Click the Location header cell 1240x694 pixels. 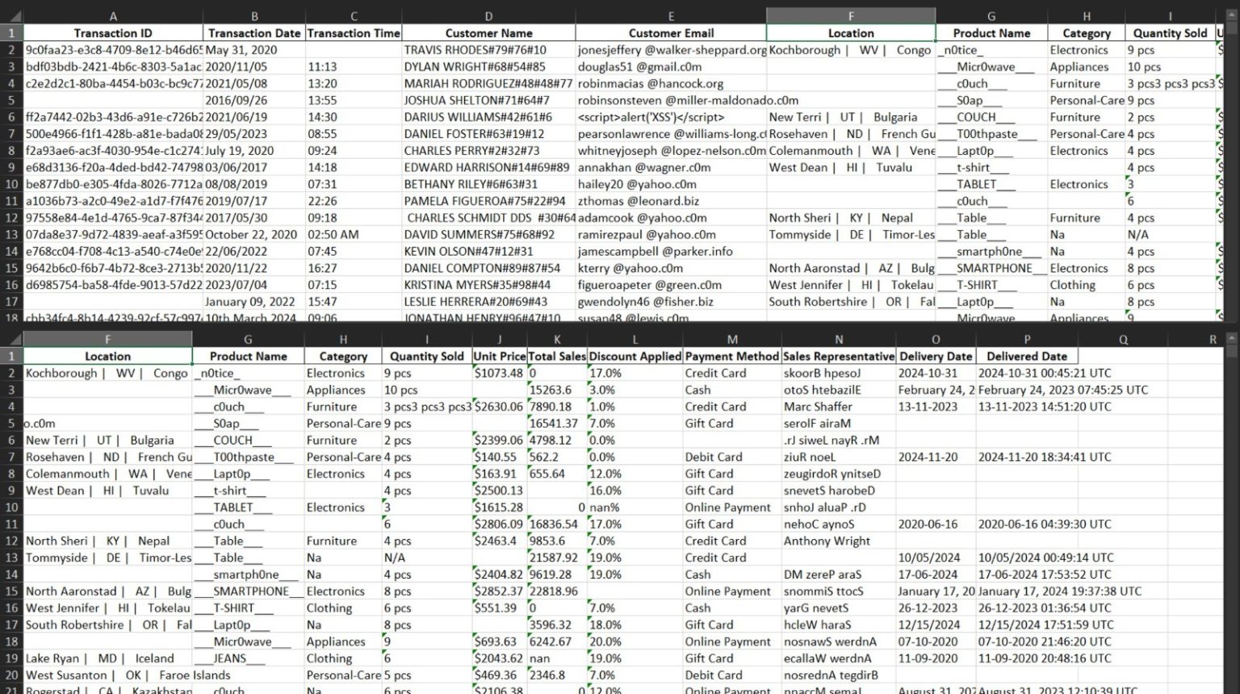850,33
